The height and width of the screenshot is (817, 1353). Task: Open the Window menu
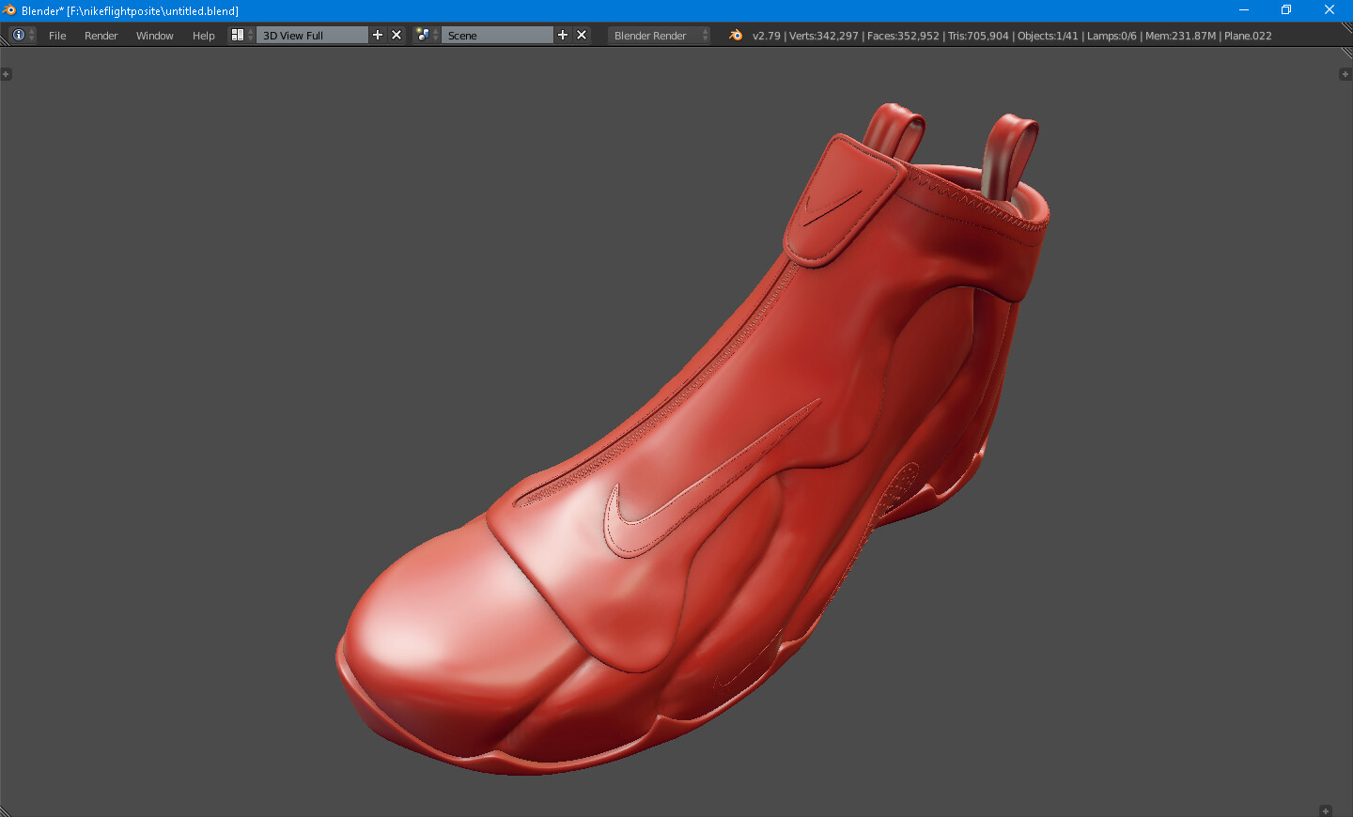coord(154,35)
